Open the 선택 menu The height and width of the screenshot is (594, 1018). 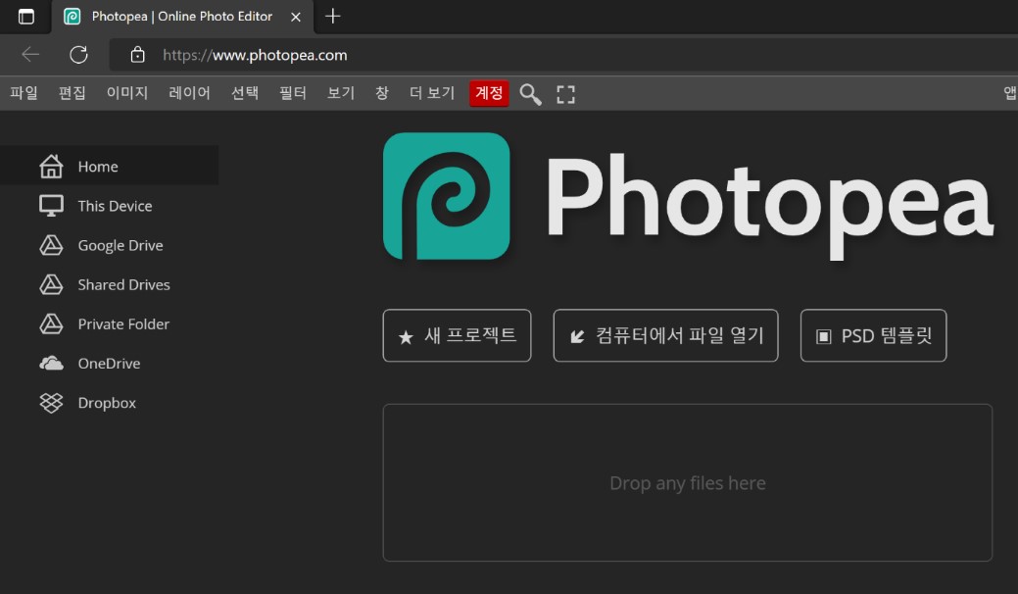pyautogui.click(x=245, y=93)
